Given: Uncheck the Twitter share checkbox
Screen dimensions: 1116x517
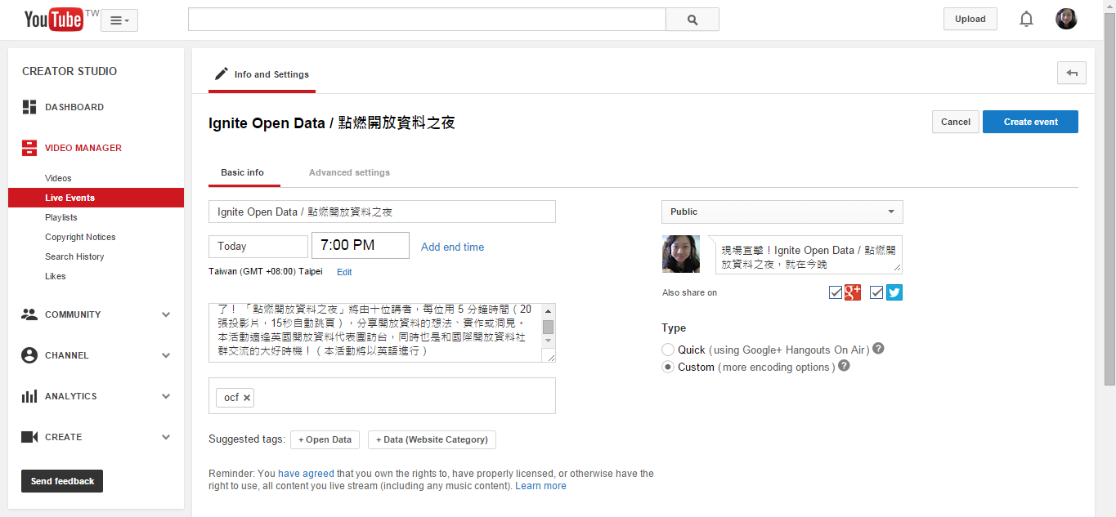Looking at the screenshot, I should click(876, 292).
